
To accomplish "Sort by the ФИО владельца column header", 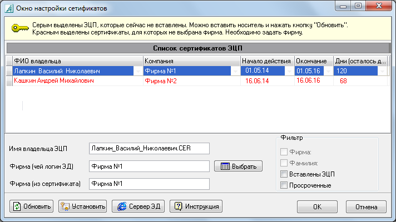I will click(73, 60).
